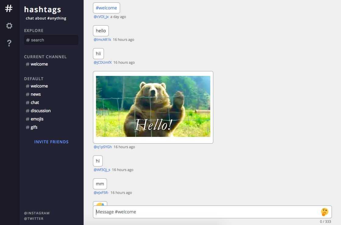Click the Invite Friends link

pyautogui.click(x=51, y=142)
